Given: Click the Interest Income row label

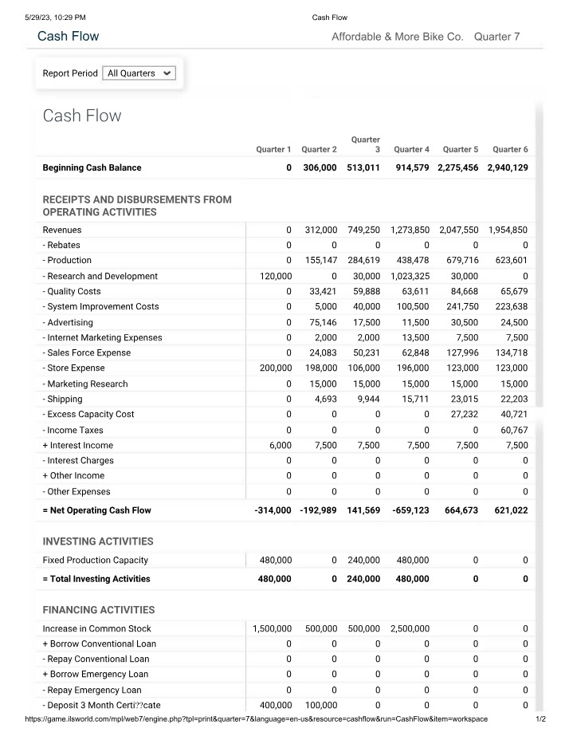Looking at the screenshot, I should (x=77, y=445).
